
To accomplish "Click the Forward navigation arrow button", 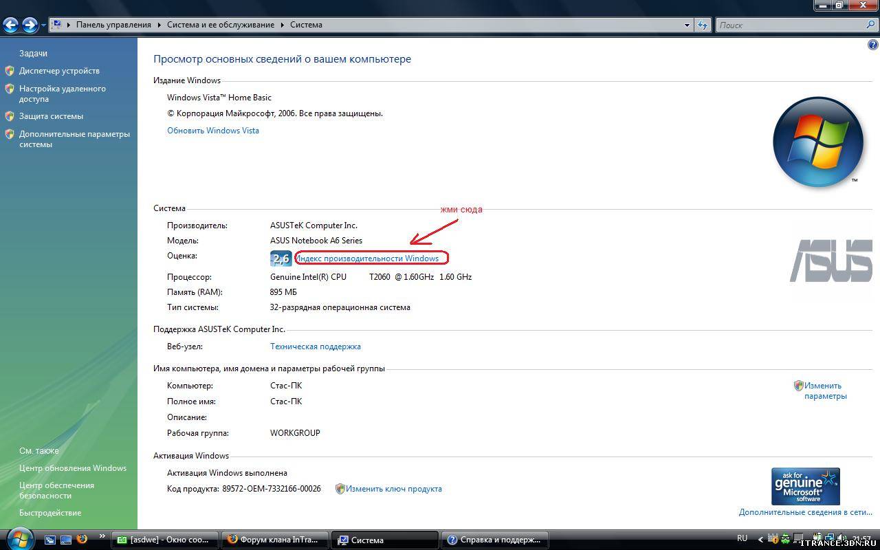I will pyautogui.click(x=30, y=25).
